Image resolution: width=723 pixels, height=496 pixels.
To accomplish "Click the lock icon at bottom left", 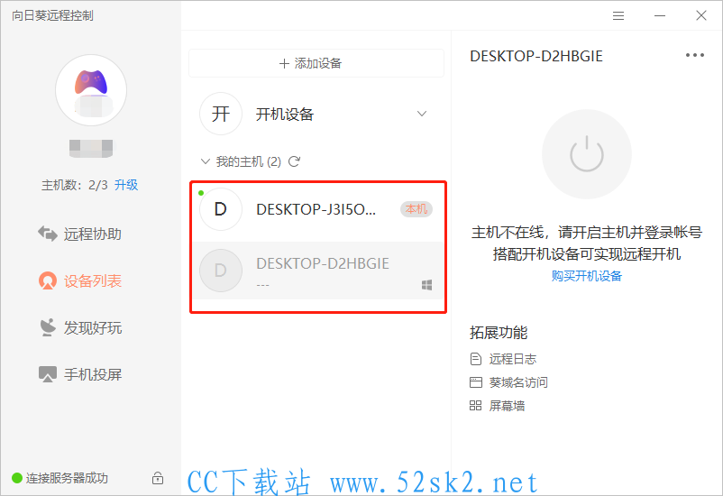I will tap(158, 478).
